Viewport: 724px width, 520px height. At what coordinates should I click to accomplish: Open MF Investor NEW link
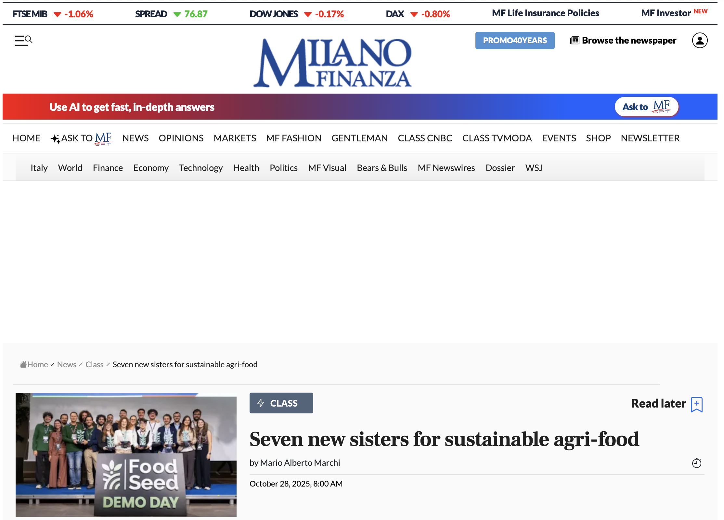pyautogui.click(x=674, y=13)
